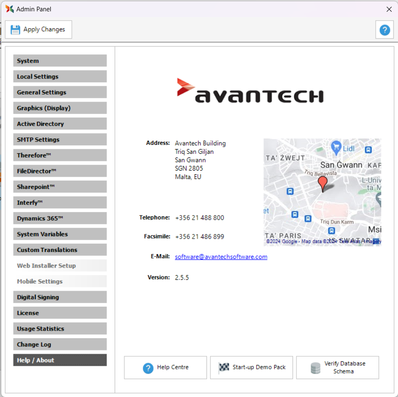This screenshot has width=398, height=397.
Task: Open the Digital Signing section
Action: (60, 297)
